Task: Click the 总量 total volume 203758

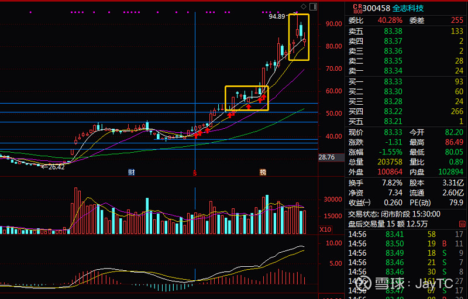Action: [x=390, y=161]
